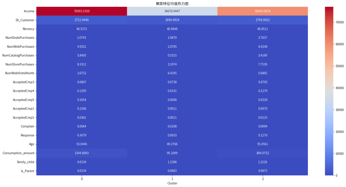346x187 pixels.
Task: Select the AcceptedCmp2 value 0.0361
Action: 82,118
